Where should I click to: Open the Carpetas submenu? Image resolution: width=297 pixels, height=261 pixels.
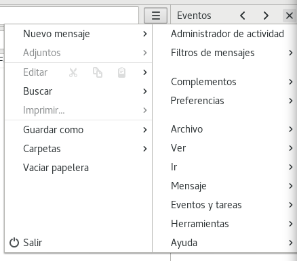coord(78,149)
